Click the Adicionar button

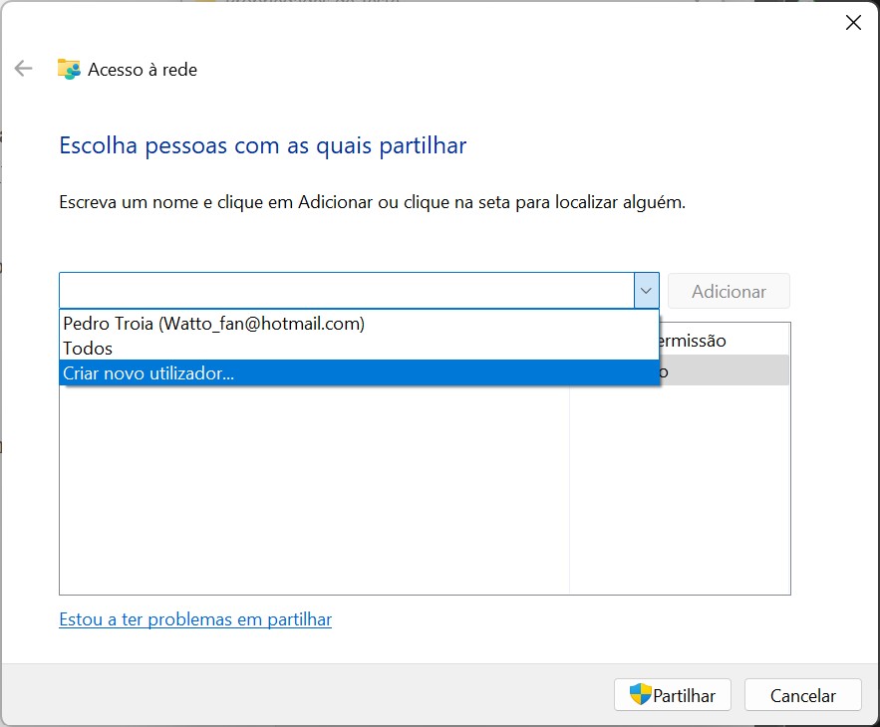pos(729,291)
